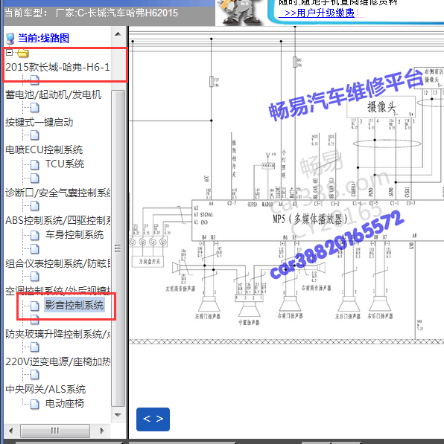This screenshot has height=444, width=444.
Task: Click the document icon for 220V逆变电源/座椅加热
Action: 34,347
